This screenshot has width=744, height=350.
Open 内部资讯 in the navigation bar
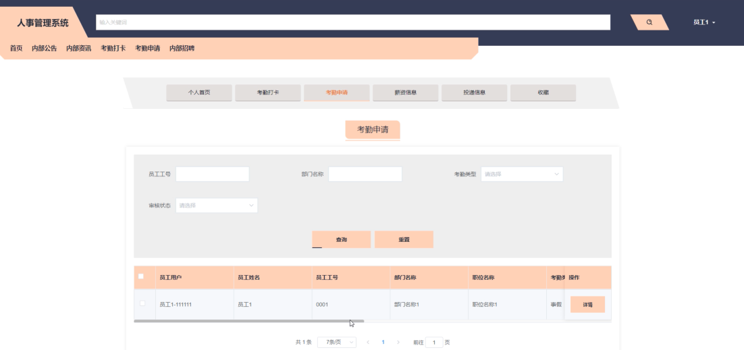(79, 48)
